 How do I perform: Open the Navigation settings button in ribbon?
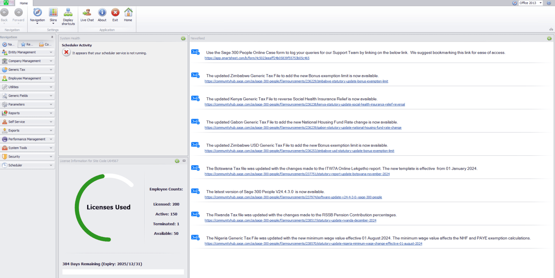(37, 16)
